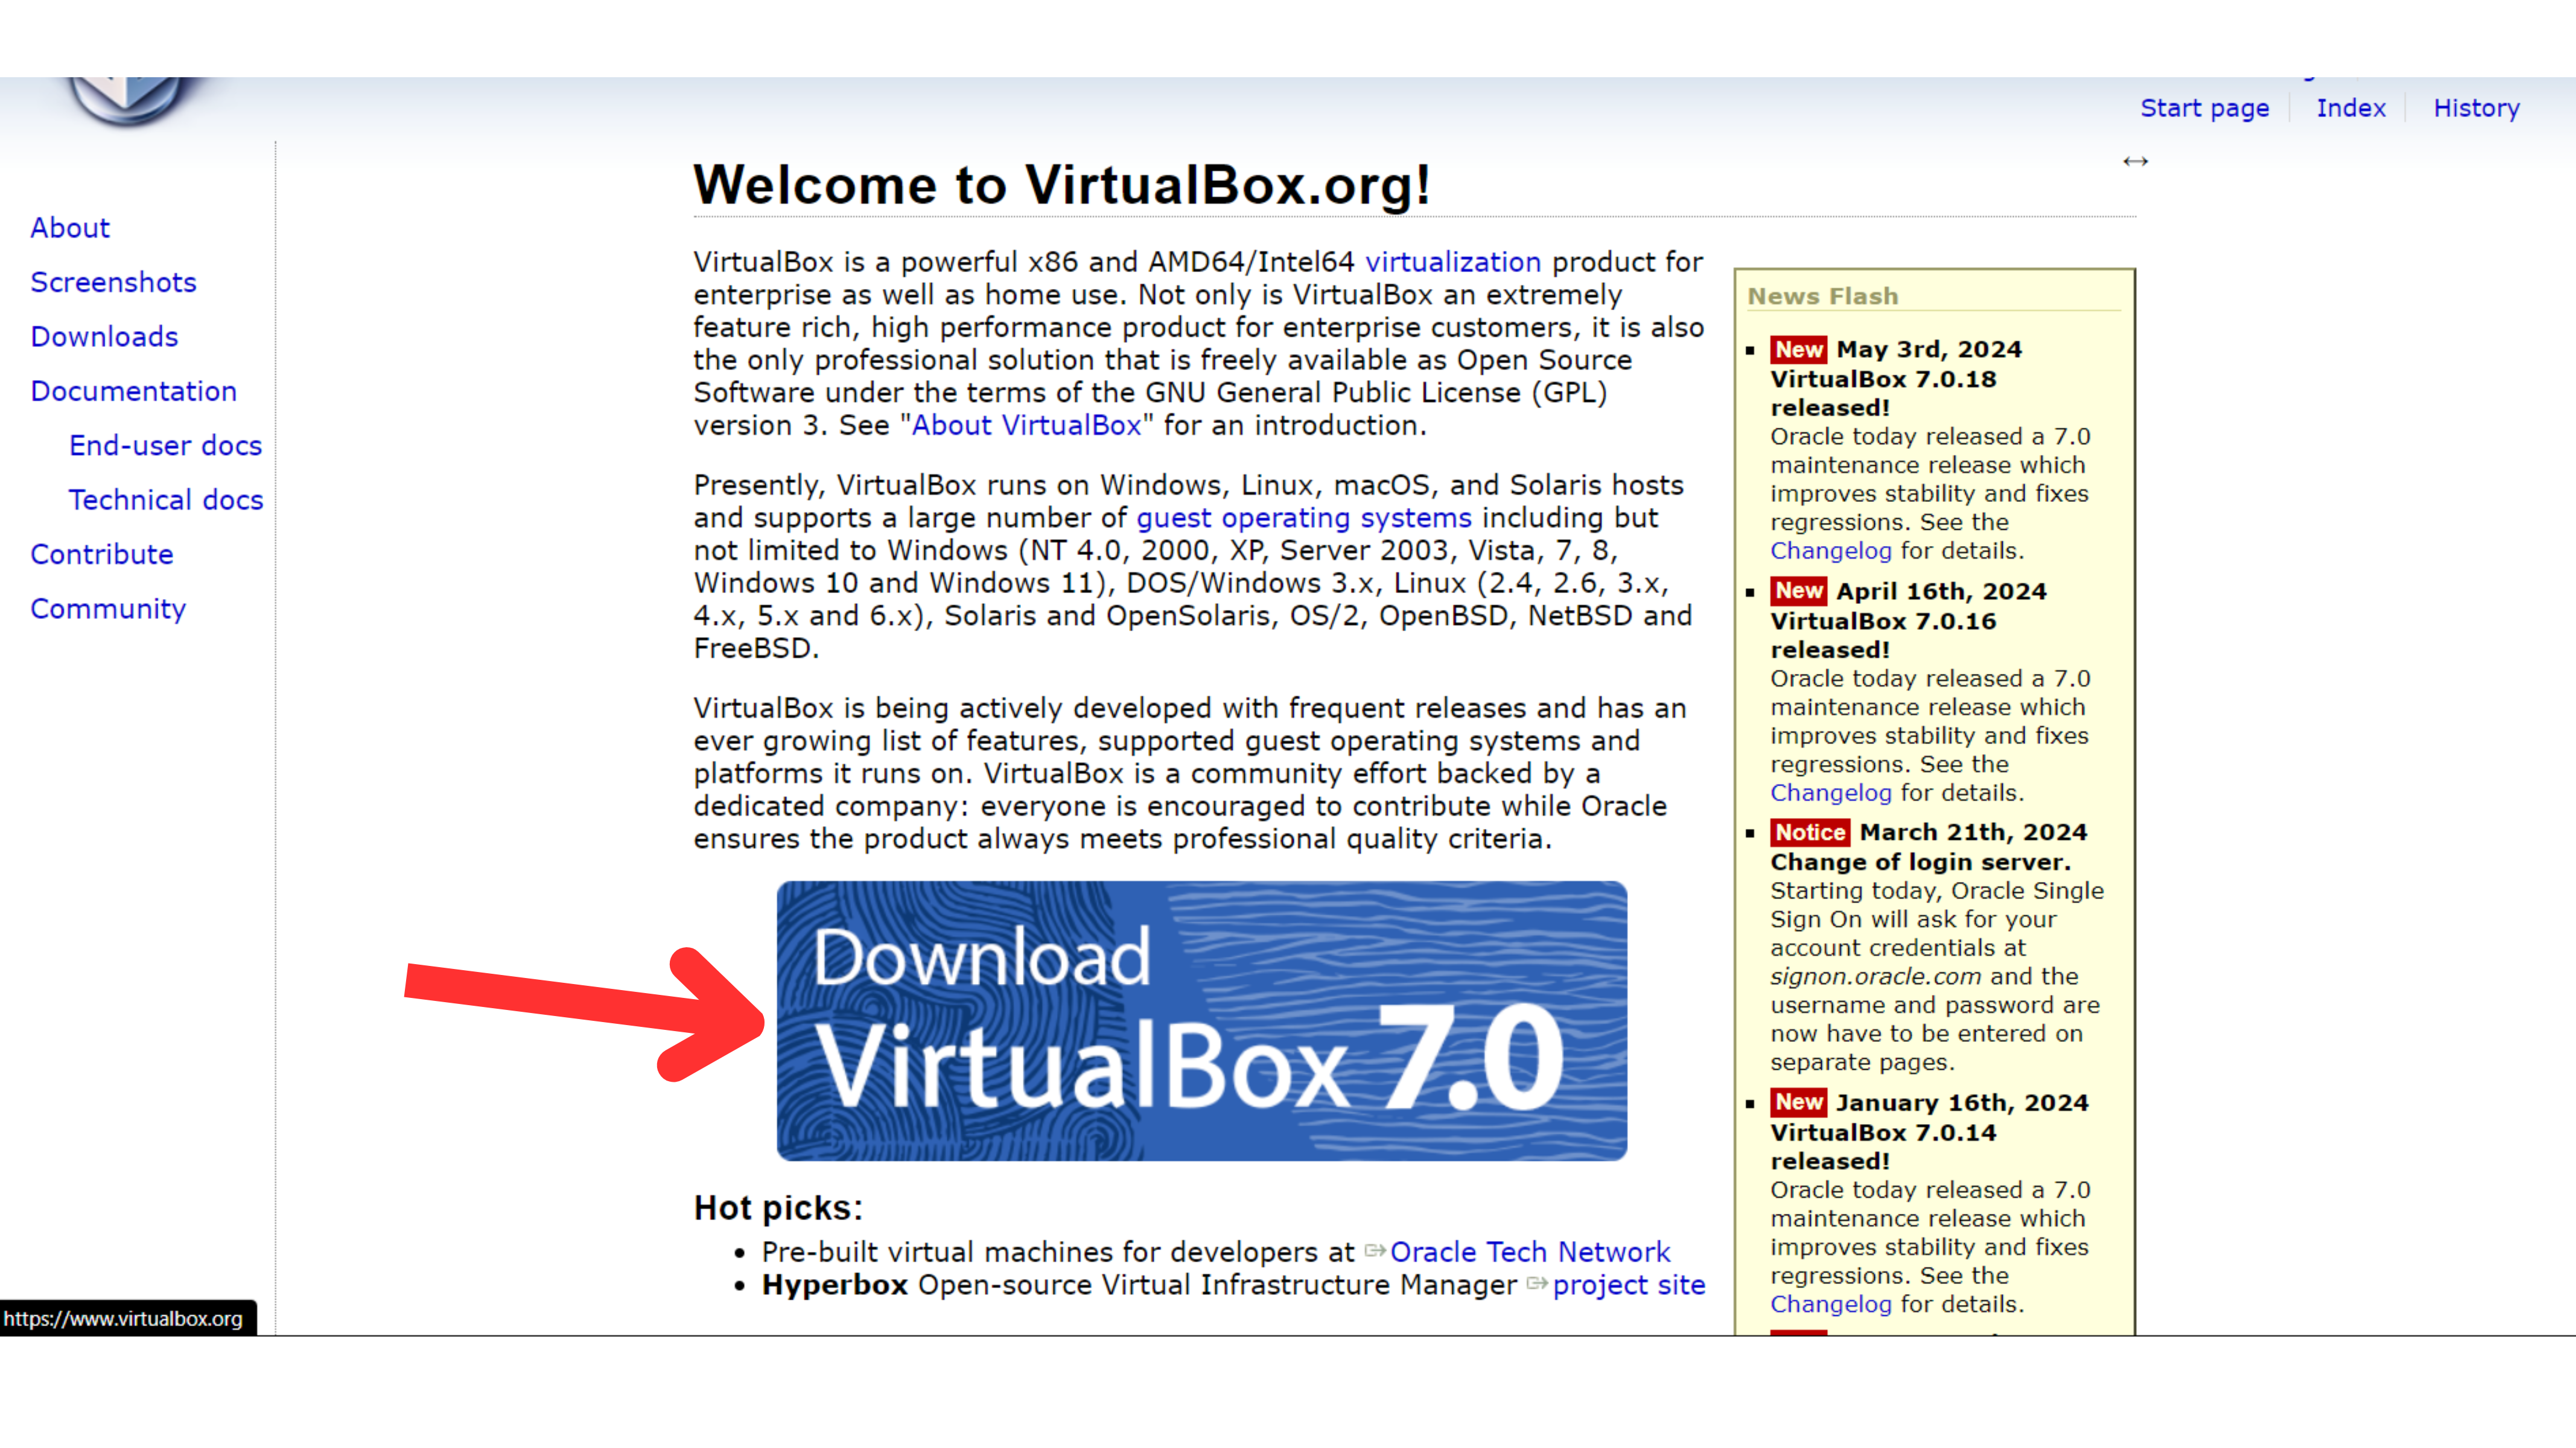Click the Downloads sidebar icon
2576x1448 pixels.
coord(103,336)
